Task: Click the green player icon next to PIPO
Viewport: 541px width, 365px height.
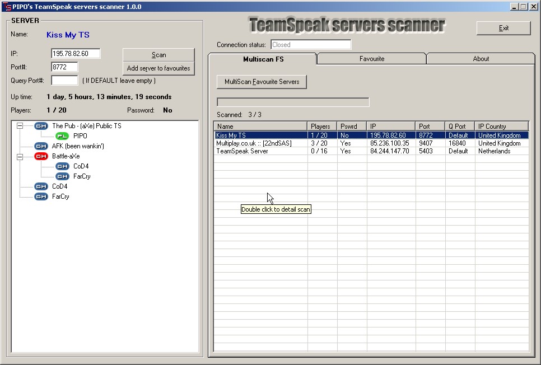Action: 63,136
